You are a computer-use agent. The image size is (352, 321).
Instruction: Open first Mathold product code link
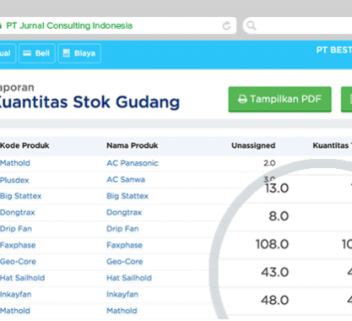(15, 163)
